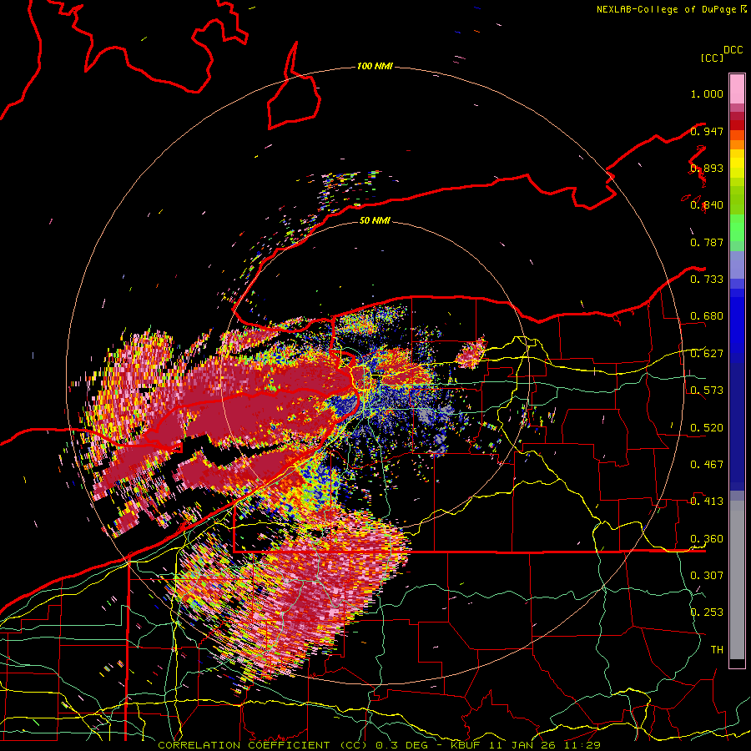Image resolution: width=751 pixels, height=751 pixels.
Task: Click the 0.947 scale value
Action: click(707, 131)
